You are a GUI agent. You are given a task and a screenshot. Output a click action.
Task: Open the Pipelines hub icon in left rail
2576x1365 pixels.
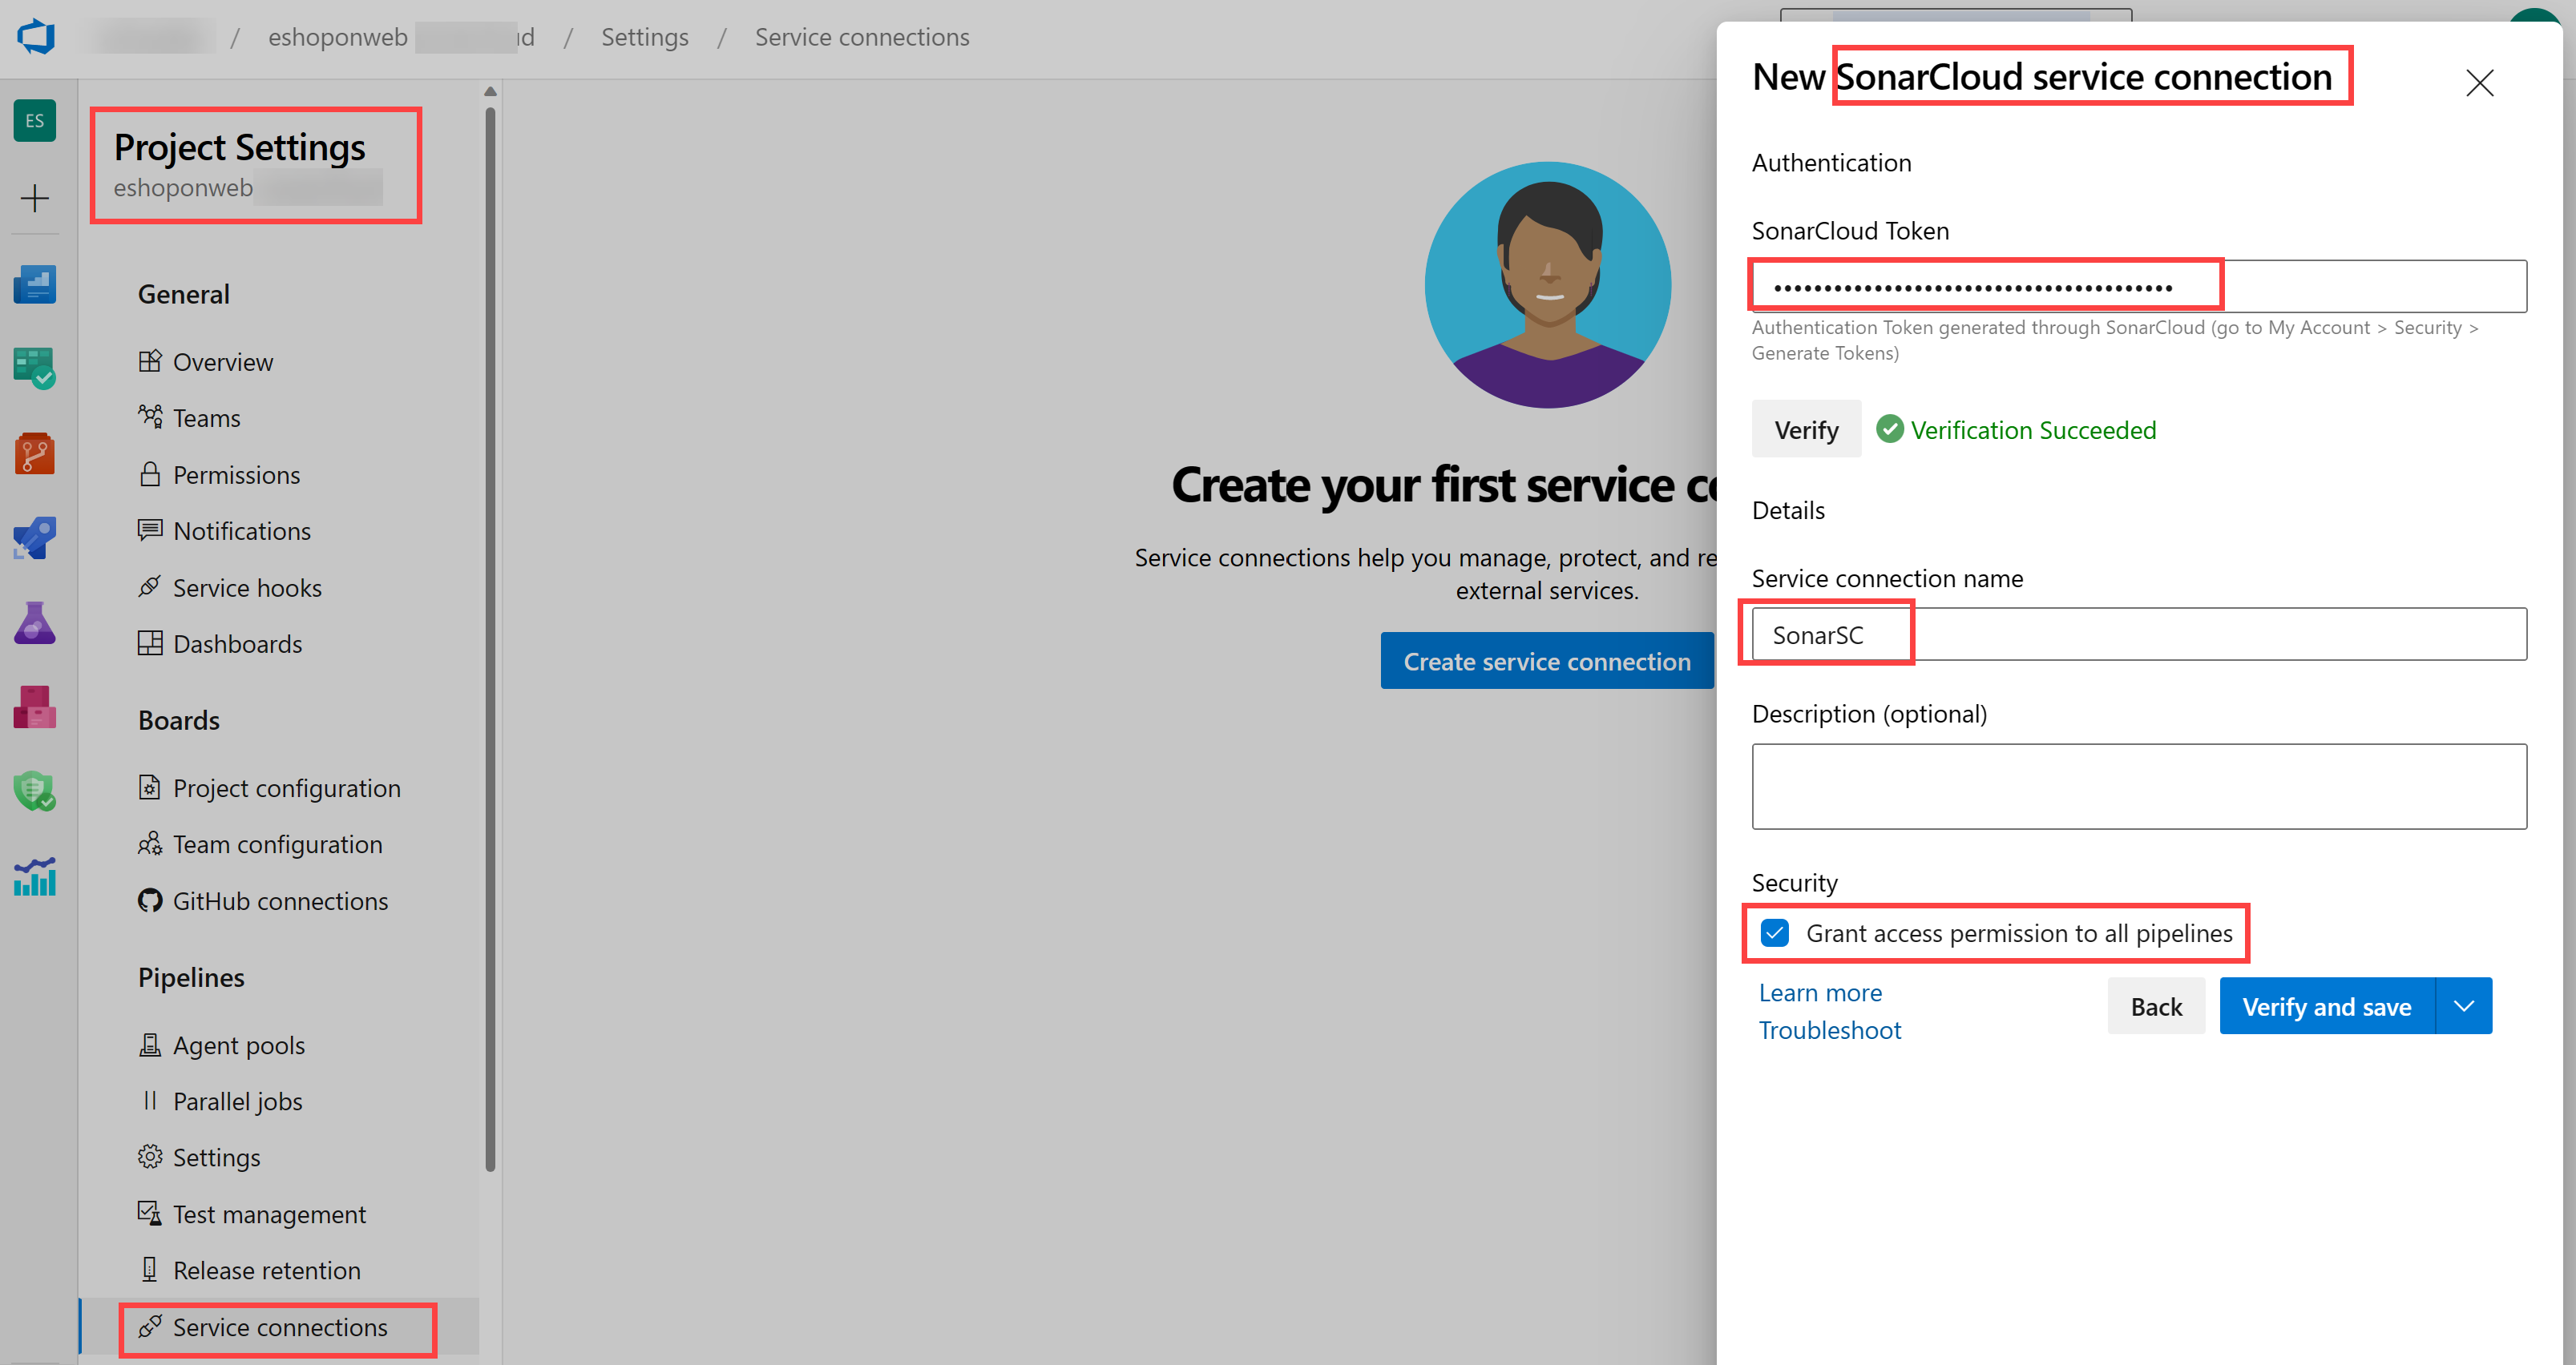pyautogui.click(x=35, y=538)
